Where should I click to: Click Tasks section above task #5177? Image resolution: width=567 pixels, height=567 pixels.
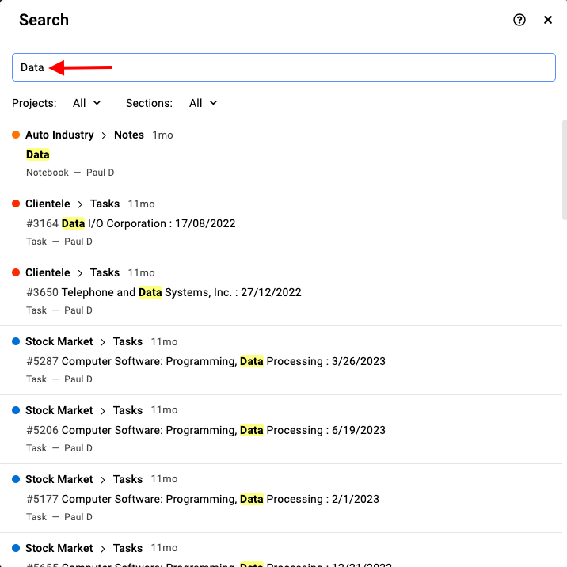click(x=127, y=479)
